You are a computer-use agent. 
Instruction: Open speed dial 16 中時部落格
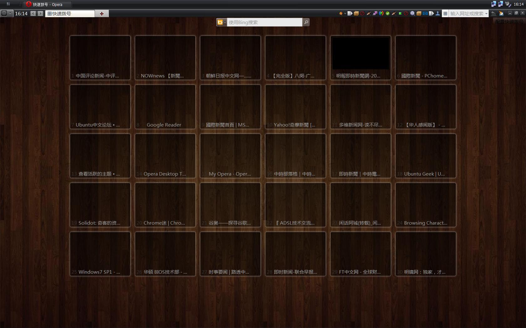(x=296, y=156)
